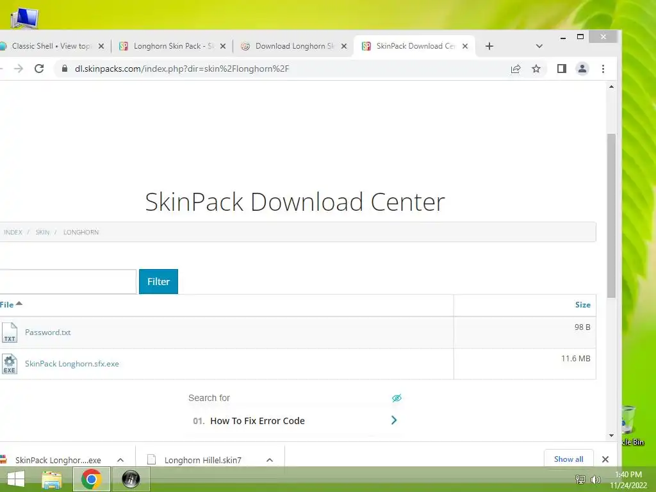The width and height of the screenshot is (656, 492).
Task: Toggle the ad eye icon beside Search for
Action: (x=397, y=398)
